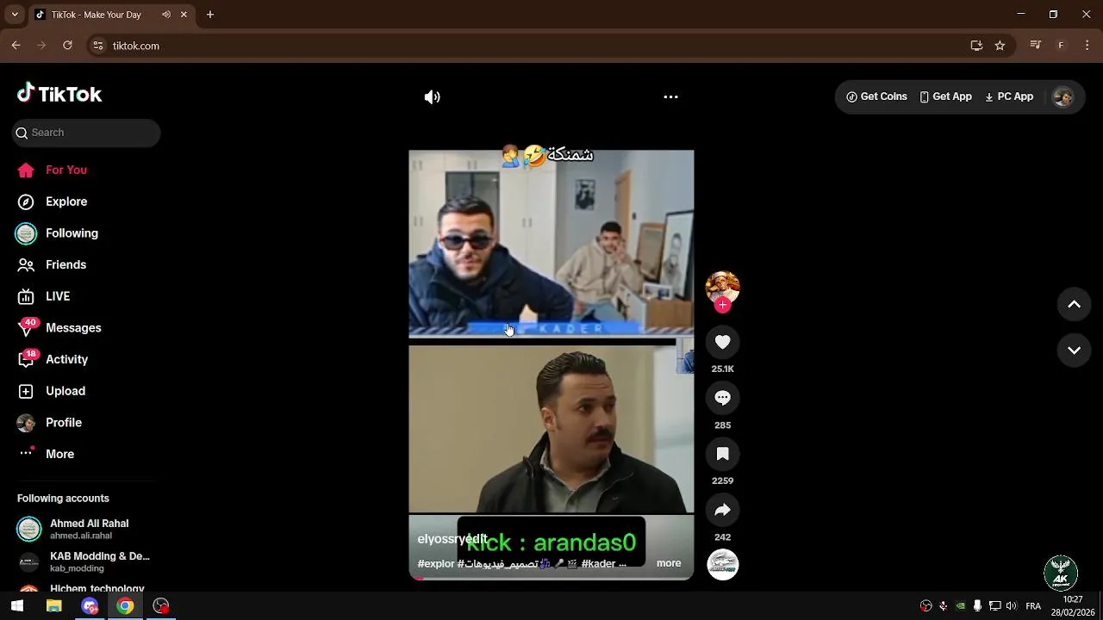
Task: Open the tab search dropdown
Action: [14, 15]
